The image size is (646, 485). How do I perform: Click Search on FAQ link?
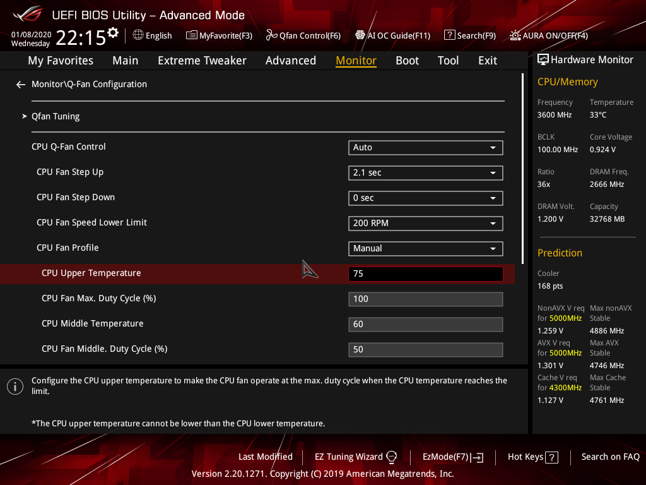[x=610, y=457]
